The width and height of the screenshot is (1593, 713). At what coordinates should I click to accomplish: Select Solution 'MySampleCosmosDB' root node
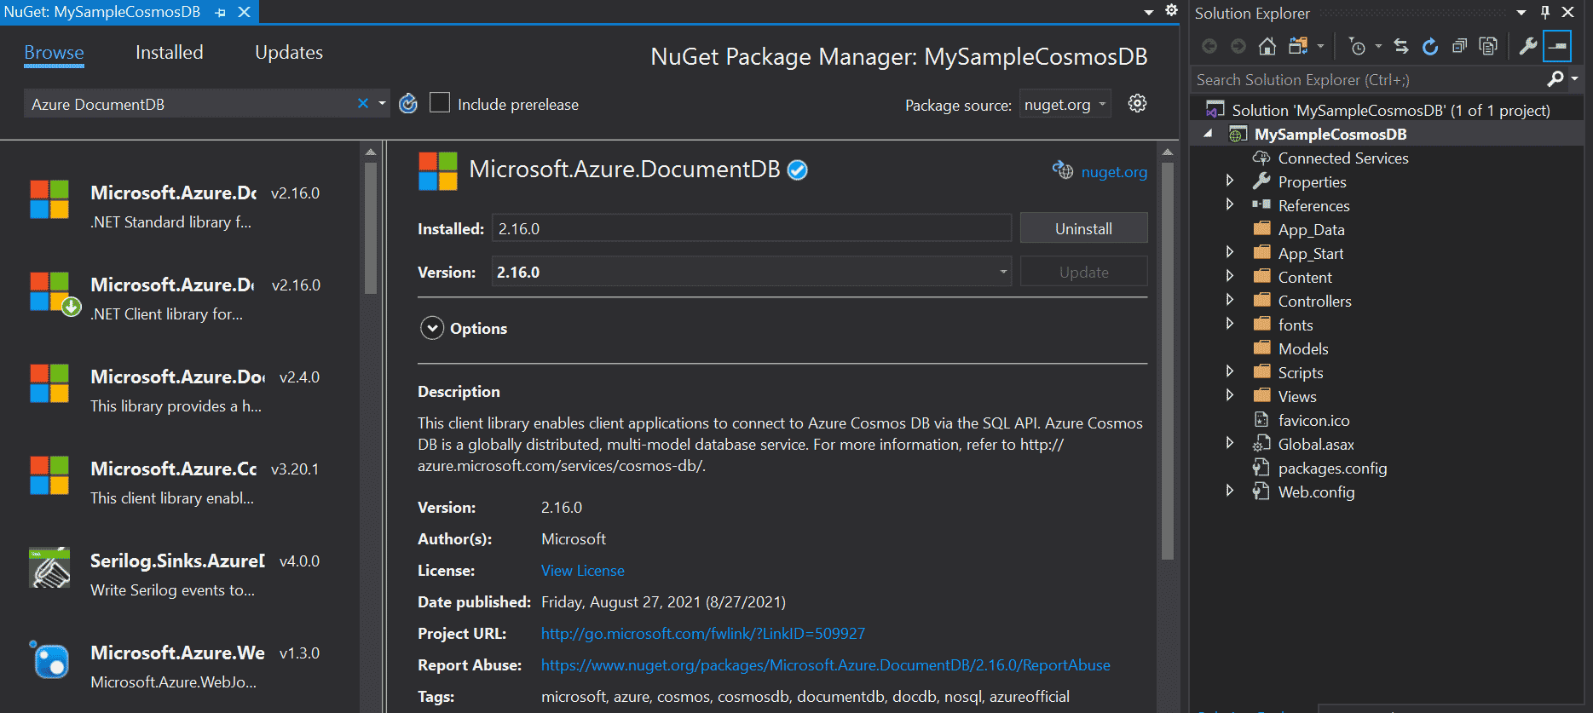click(1390, 110)
